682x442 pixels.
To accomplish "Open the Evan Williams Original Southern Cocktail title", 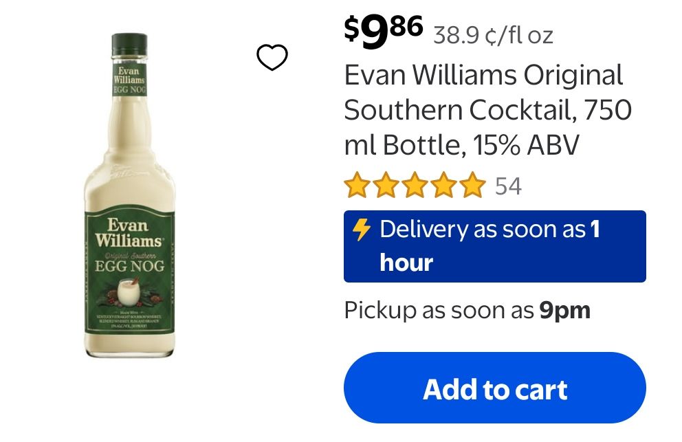I will click(487, 110).
